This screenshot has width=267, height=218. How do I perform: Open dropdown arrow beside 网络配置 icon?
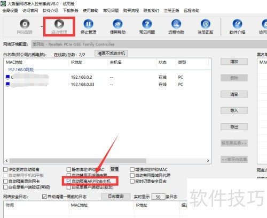[42, 27]
